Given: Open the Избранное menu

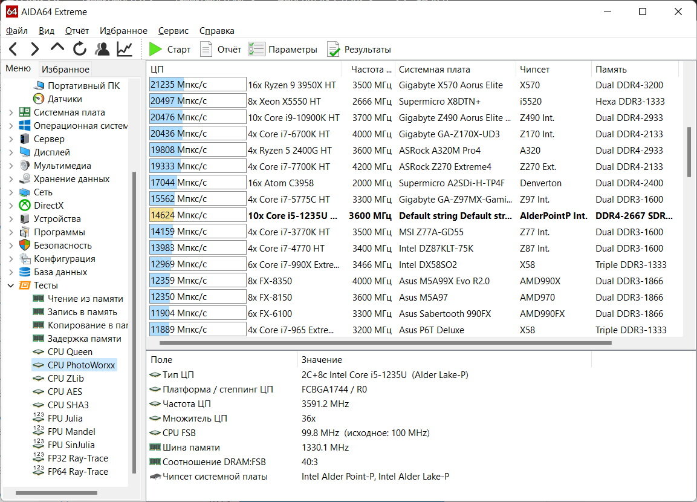Looking at the screenshot, I should [123, 31].
